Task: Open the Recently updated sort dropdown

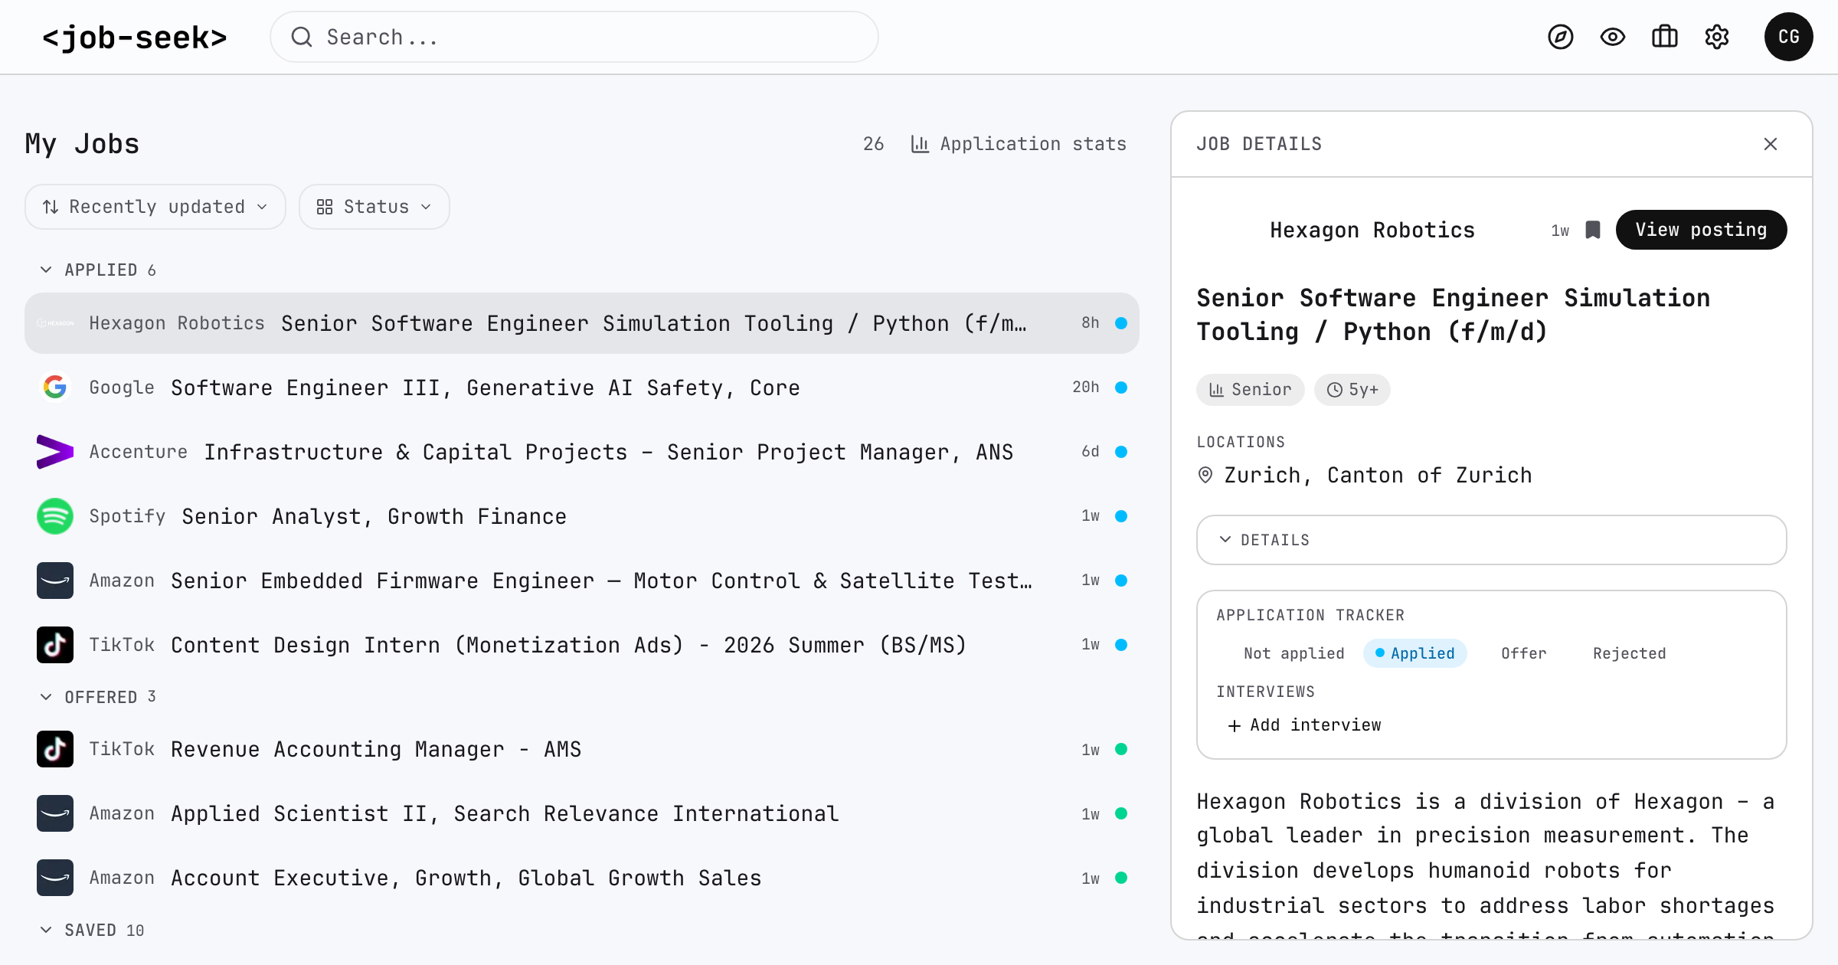Action: (x=155, y=207)
